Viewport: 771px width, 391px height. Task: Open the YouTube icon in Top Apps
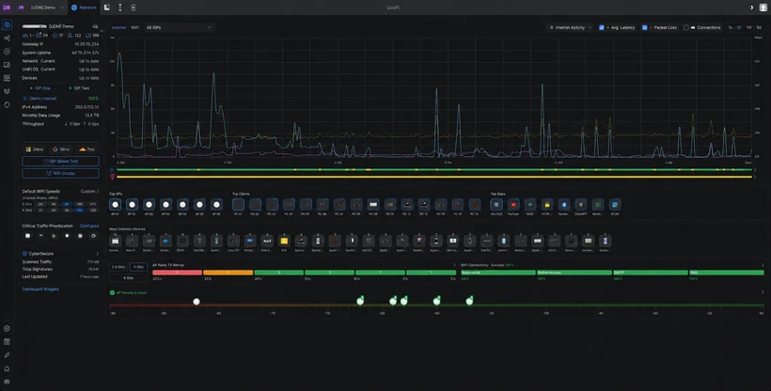513,205
